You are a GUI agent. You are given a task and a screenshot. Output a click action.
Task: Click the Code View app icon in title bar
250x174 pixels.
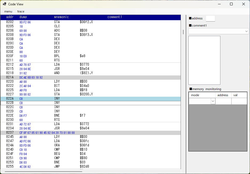(x=5, y=4)
